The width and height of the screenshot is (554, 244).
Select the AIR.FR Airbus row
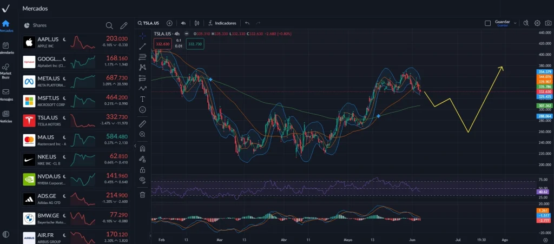point(76,238)
